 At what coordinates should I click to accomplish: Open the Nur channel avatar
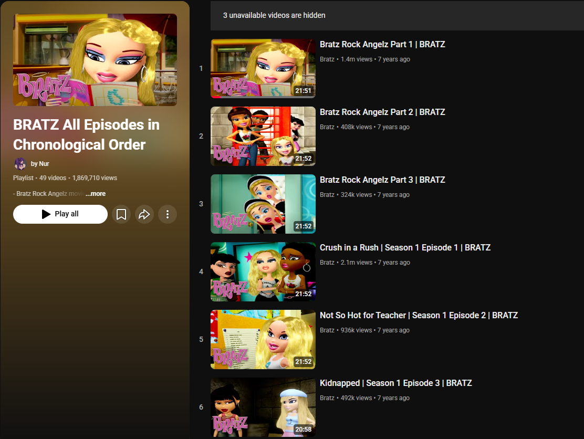(20, 163)
